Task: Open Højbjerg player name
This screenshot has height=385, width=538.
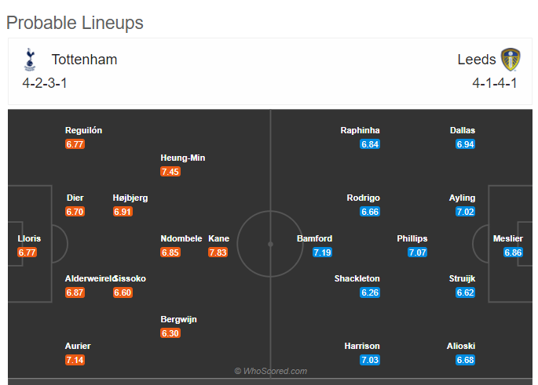Action: [x=130, y=198]
